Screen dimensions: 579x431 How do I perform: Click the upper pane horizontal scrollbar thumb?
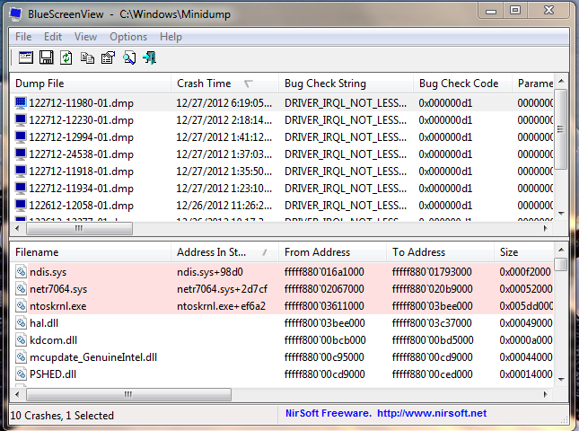[x=79, y=229]
